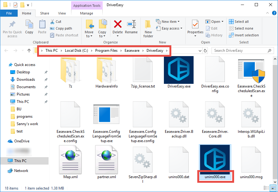
Task: Click History in the Open group
Action: [x=214, y=35]
